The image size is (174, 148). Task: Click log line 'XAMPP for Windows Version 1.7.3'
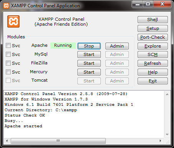46,99
